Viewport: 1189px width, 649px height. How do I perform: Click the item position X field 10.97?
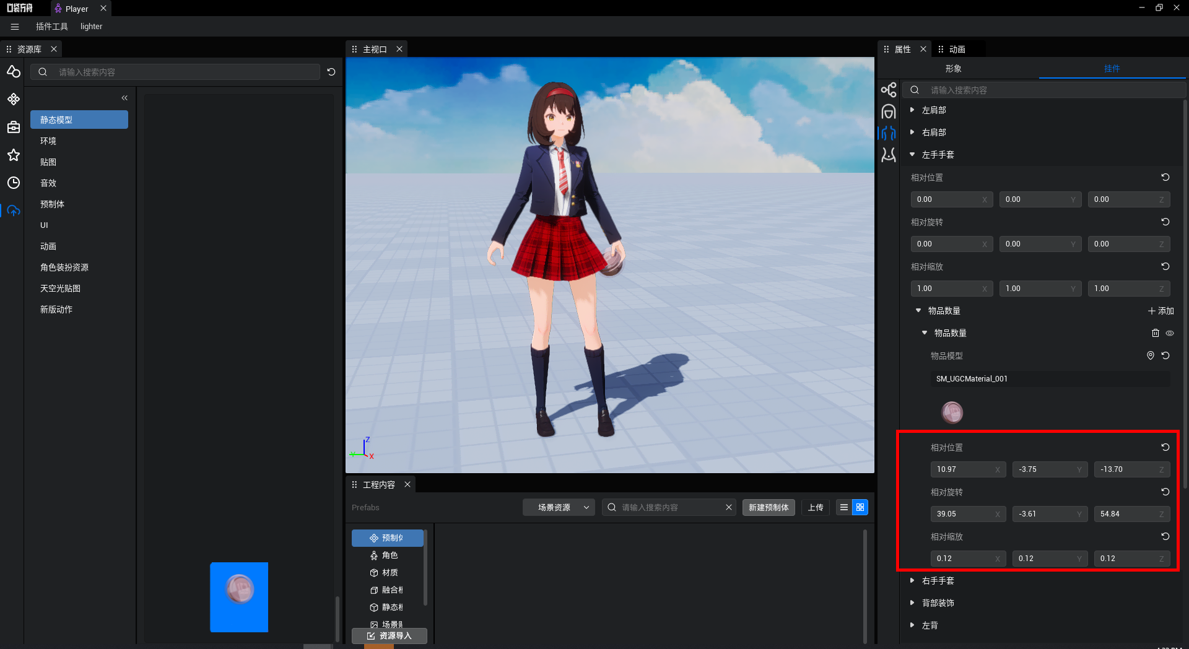(x=968, y=469)
